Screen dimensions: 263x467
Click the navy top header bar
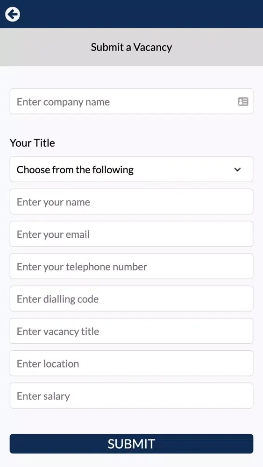131,14
